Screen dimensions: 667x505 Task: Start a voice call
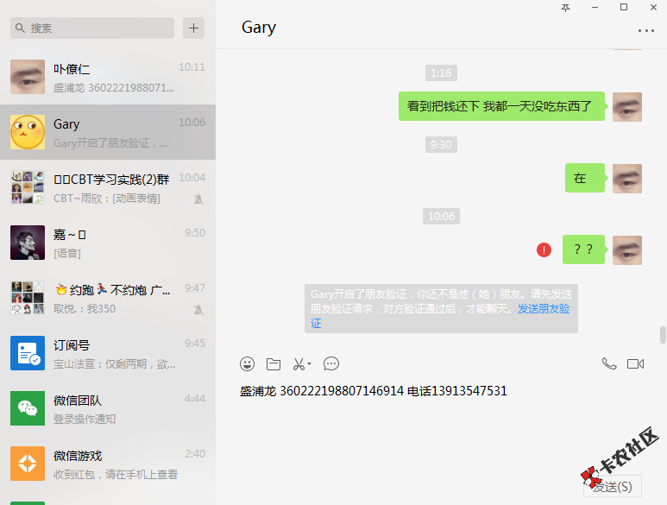[x=609, y=363]
